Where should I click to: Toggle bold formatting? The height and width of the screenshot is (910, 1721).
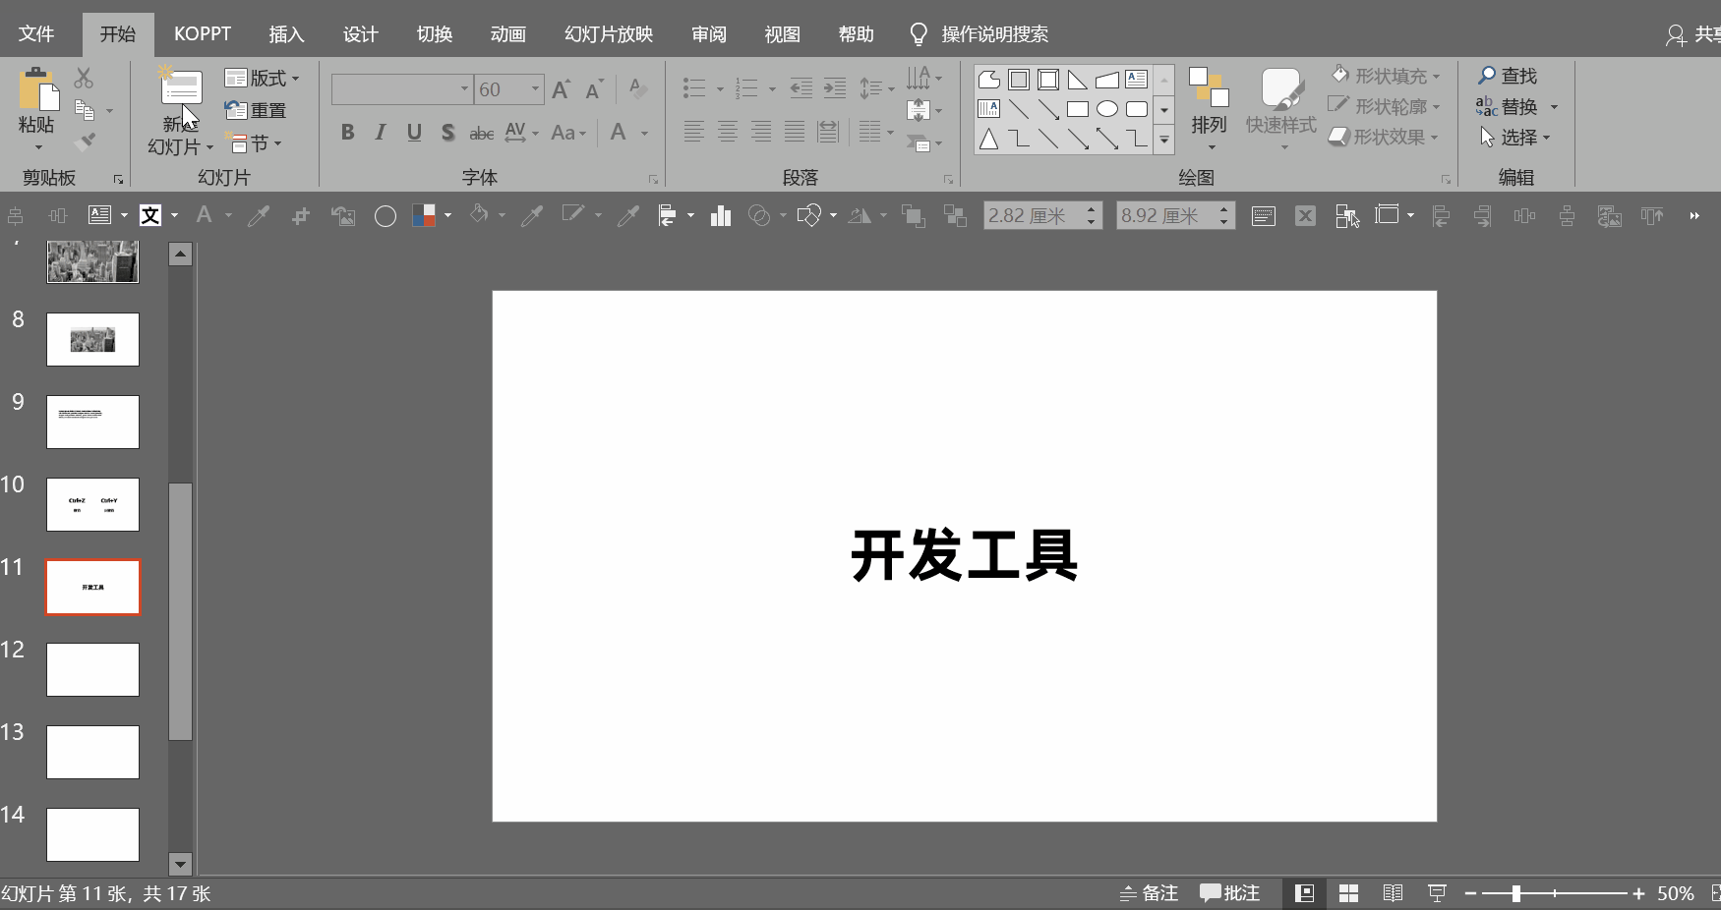[347, 133]
